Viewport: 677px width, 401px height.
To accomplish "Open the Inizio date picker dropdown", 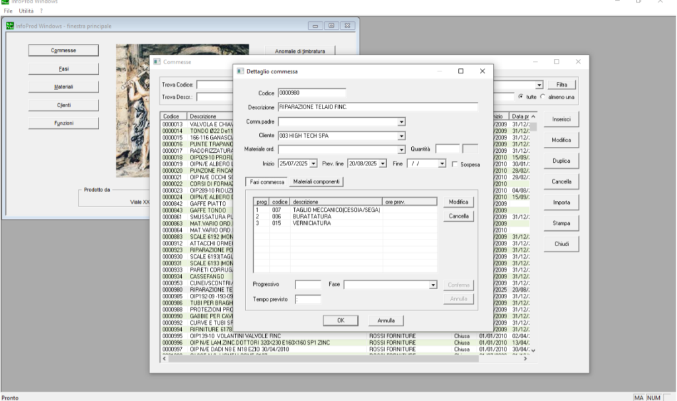I will pyautogui.click(x=313, y=163).
